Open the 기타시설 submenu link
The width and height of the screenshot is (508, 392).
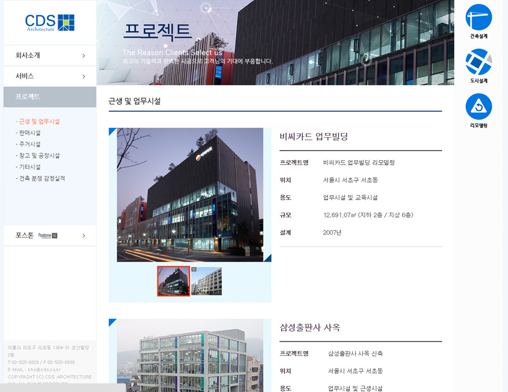29,167
